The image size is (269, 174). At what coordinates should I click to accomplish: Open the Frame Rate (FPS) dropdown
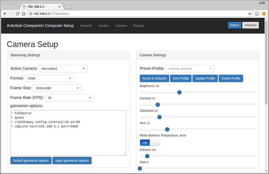pyautogui.click(x=69, y=98)
